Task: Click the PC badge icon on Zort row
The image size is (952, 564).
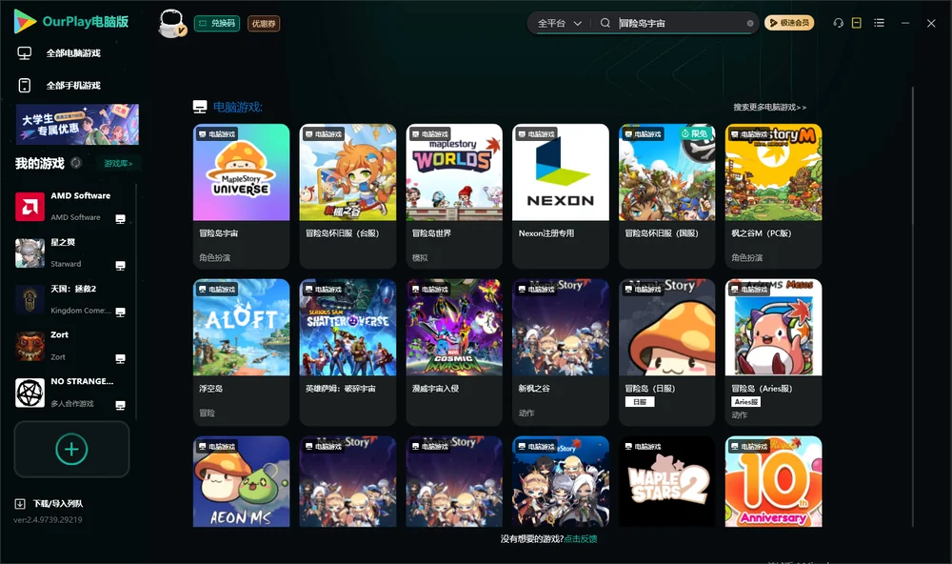Action: (120, 358)
